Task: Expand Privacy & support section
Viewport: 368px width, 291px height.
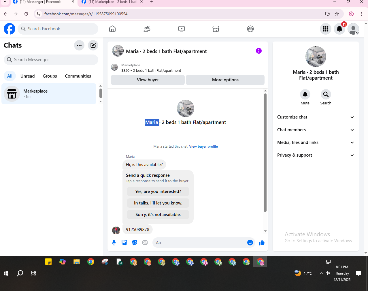Action: 316,155
